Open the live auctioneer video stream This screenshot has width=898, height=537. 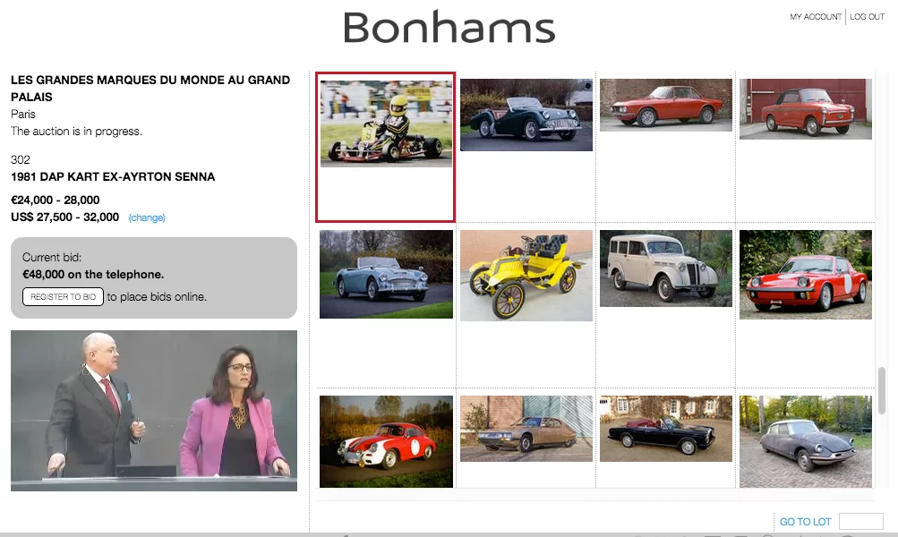coord(153,410)
